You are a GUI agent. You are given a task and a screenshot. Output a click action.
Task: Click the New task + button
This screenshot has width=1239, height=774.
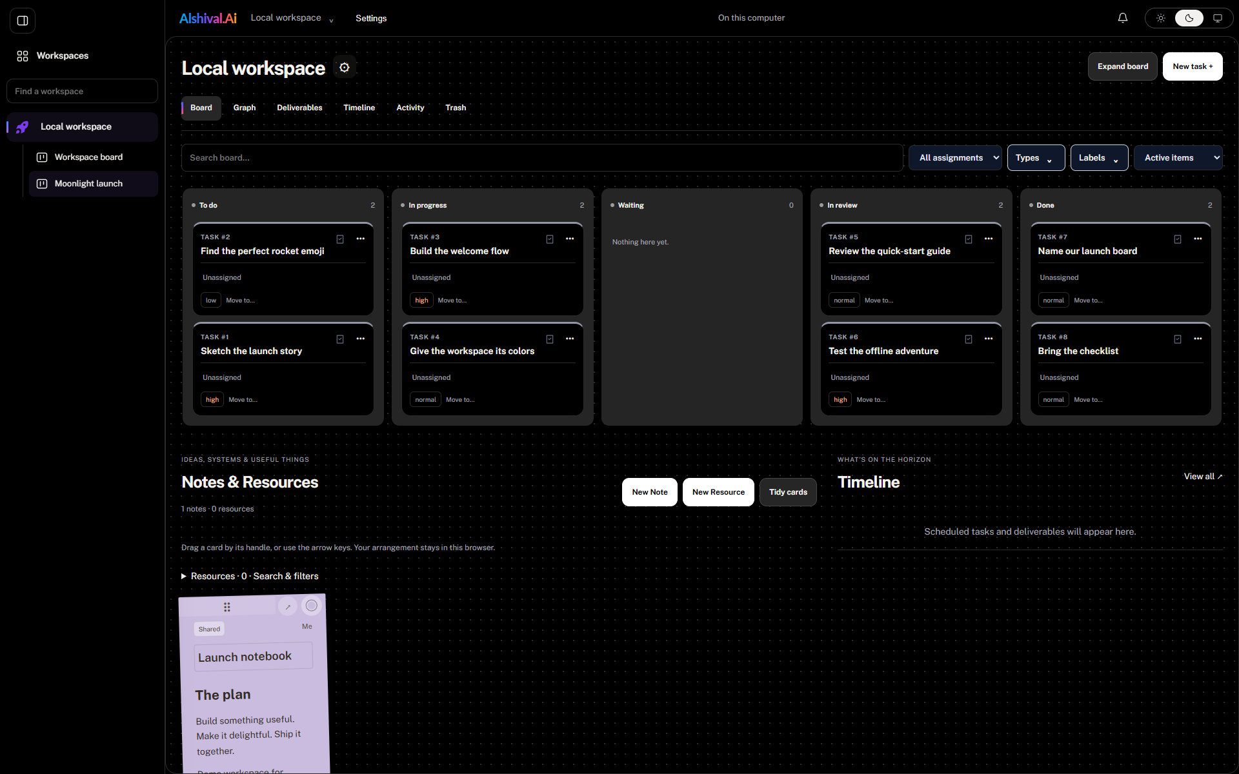(x=1193, y=66)
